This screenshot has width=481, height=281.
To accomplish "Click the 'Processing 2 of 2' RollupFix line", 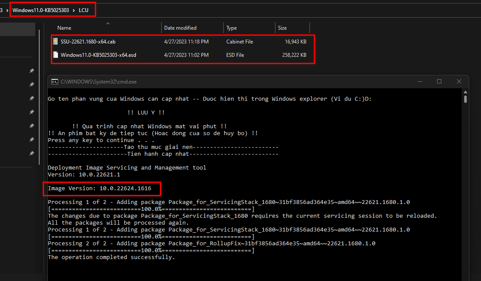I will pos(211,244).
